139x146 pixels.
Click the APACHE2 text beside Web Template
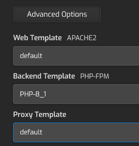click(82, 38)
